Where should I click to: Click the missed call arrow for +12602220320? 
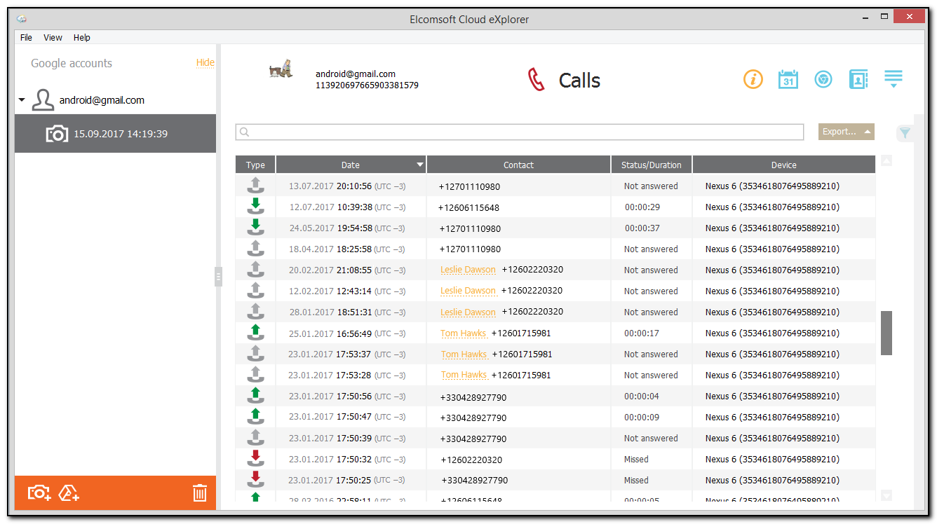click(255, 459)
